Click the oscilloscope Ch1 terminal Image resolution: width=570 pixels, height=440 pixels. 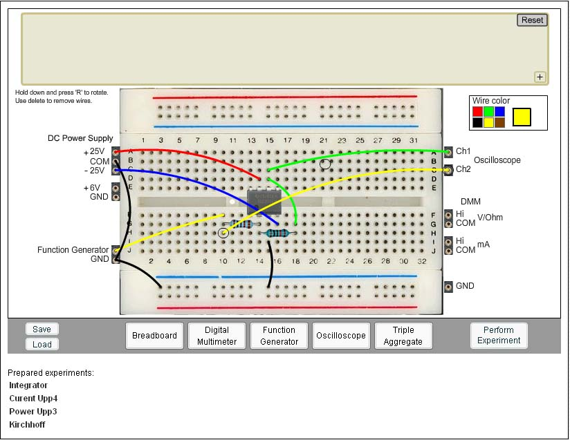click(x=448, y=152)
